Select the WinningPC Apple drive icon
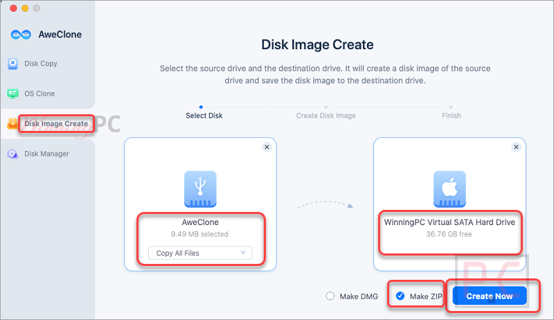Screen dimensions: 554x320 click(449, 189)
